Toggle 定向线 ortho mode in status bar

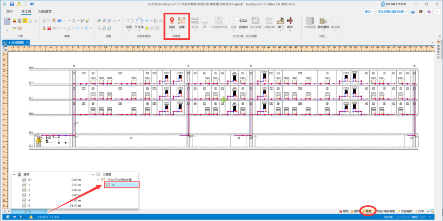click(x=388, y=217)
